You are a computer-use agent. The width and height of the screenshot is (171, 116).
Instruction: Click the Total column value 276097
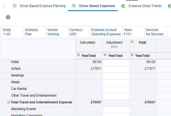(x=150, y=102)
